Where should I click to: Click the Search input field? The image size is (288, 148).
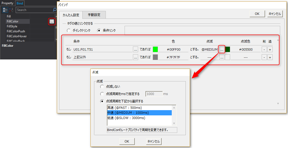coord(34,10)
